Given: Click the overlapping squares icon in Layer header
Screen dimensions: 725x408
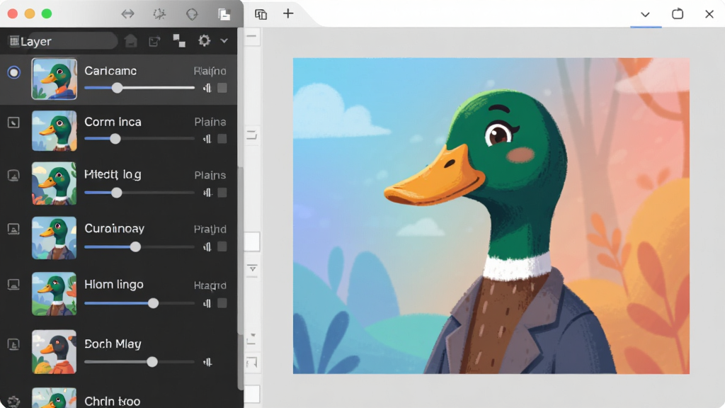Looking at the screenshot, I should tap(179, 40).
